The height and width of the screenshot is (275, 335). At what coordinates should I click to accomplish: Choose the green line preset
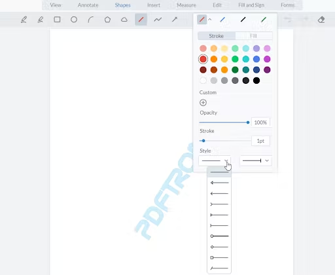click(x=264, y=20)
